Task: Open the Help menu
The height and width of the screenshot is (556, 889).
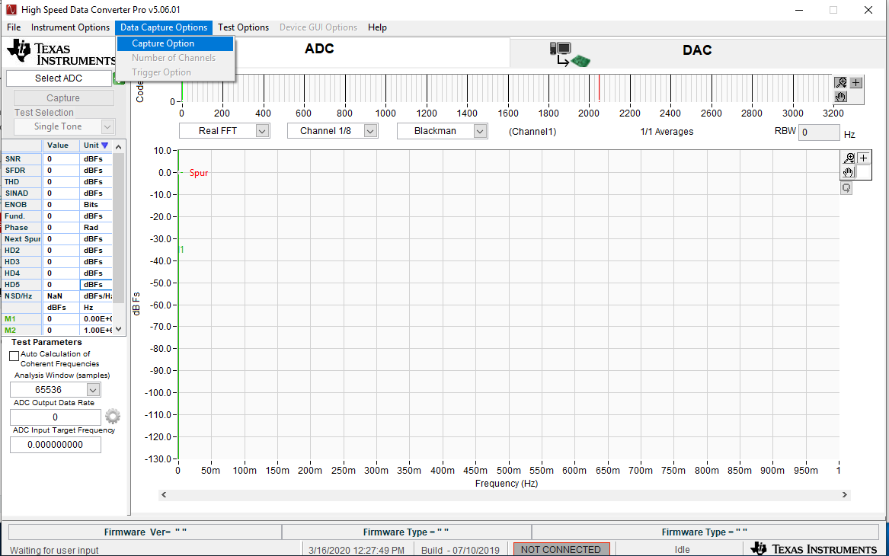Action: [377, 27]
